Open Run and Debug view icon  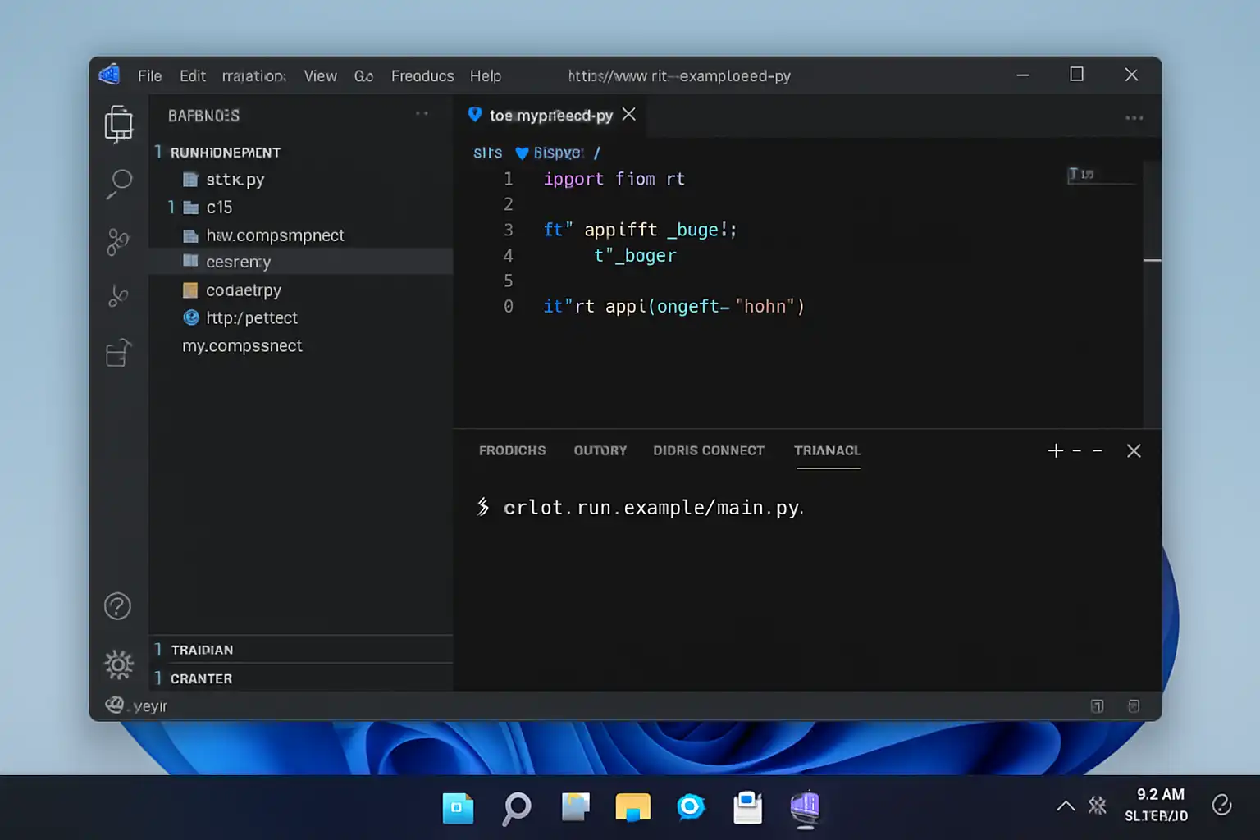[118, 295]
